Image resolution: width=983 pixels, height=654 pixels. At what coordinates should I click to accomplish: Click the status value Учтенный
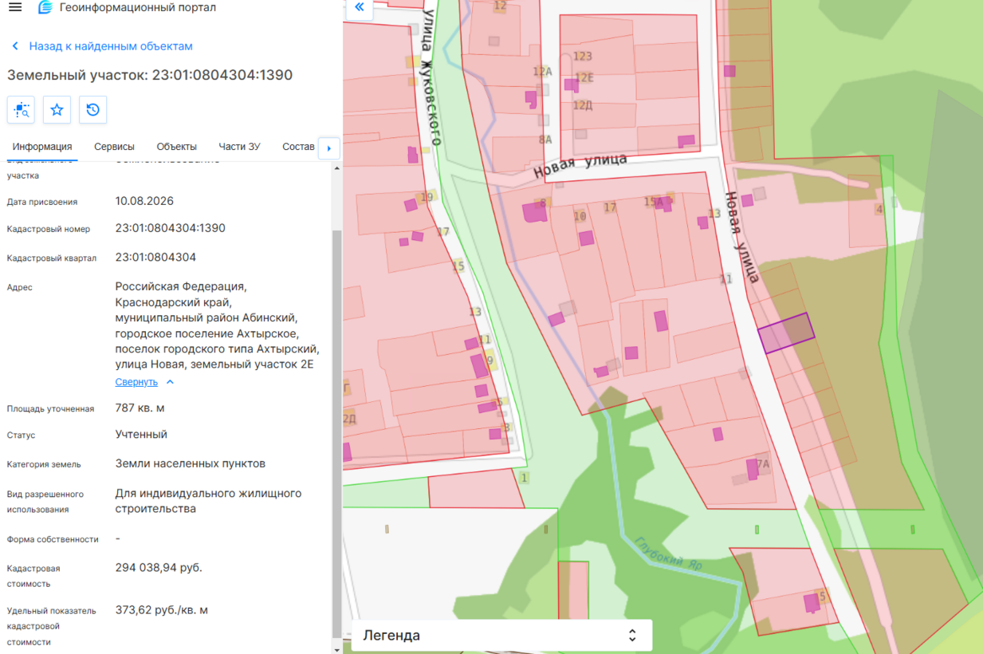point(141,435)
